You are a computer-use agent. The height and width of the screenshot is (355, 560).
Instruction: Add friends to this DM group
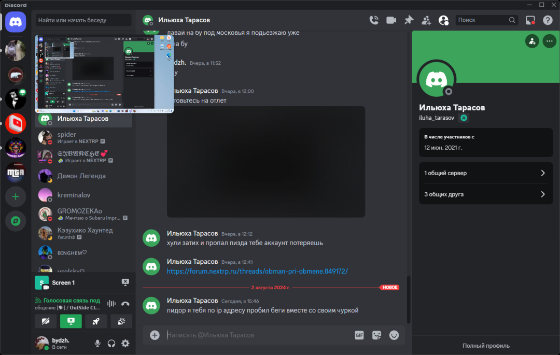point(426,20)
